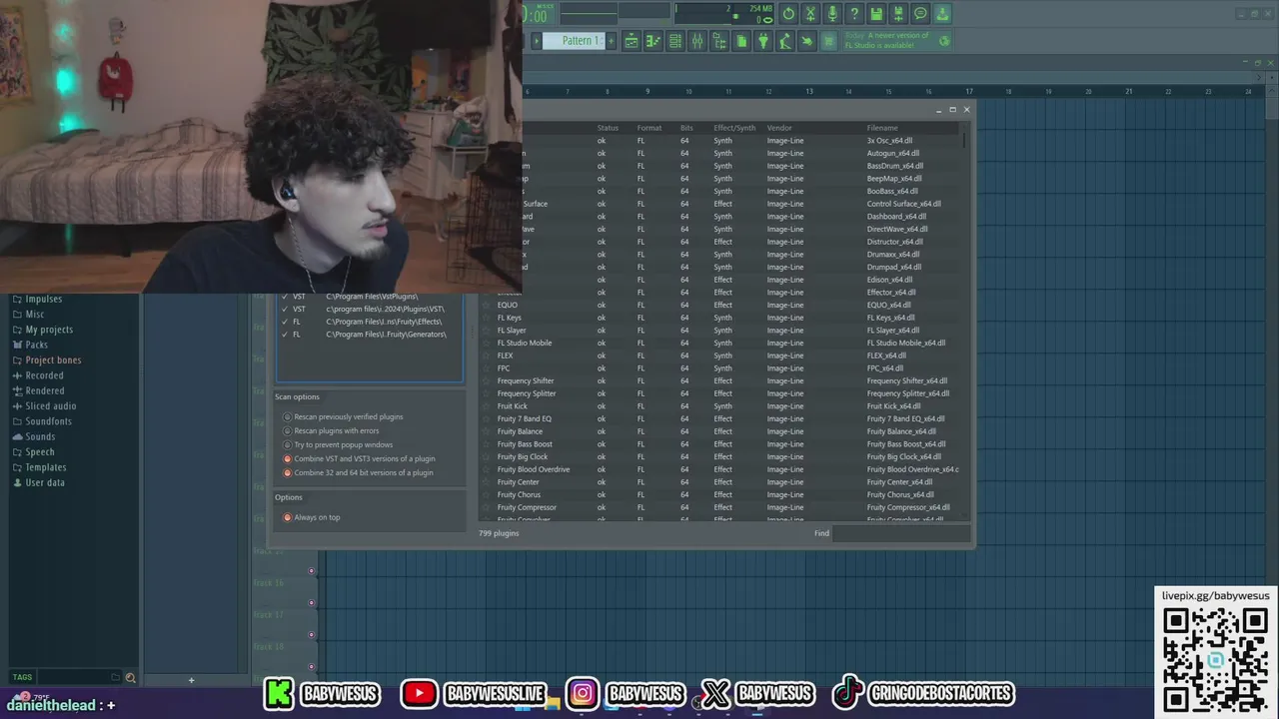The image size is (1279, 719).
Task: Click the microphone recording icon
Action: click(832, 14)
